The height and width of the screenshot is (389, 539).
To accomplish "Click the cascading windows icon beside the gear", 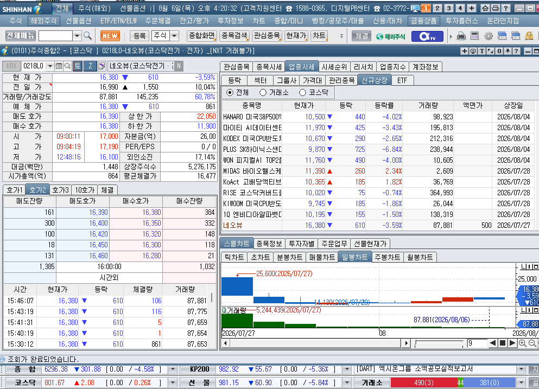I will coord(502,36).
